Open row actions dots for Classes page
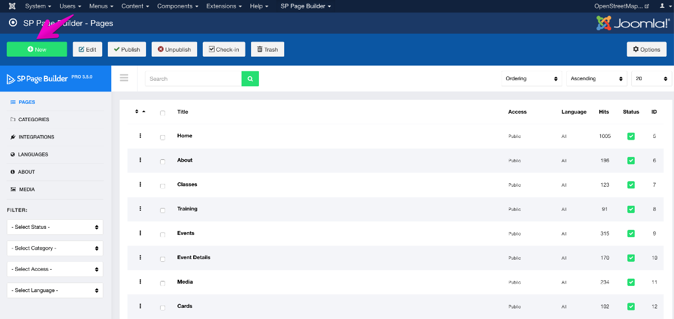This screenshot has width=674, height=319. [x=140, y=184]
